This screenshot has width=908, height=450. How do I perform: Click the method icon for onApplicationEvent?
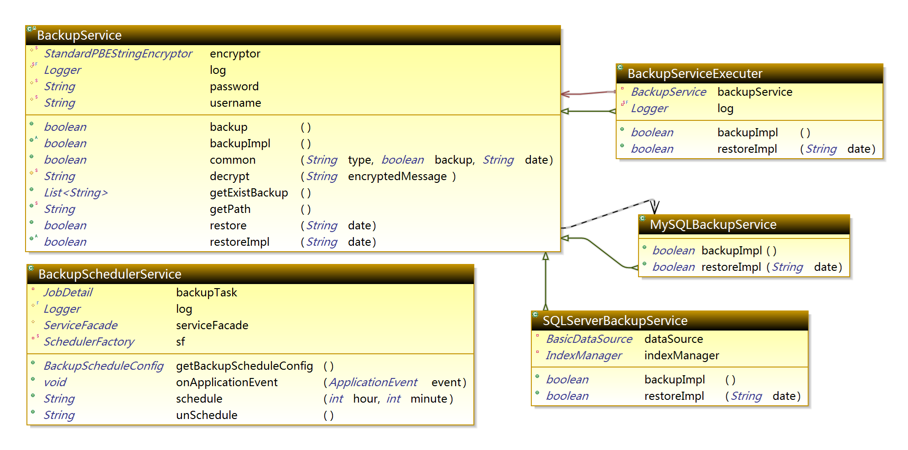coord(33,379)
